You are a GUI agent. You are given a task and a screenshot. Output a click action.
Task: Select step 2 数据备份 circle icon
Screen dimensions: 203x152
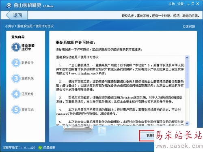pos(16,63)
